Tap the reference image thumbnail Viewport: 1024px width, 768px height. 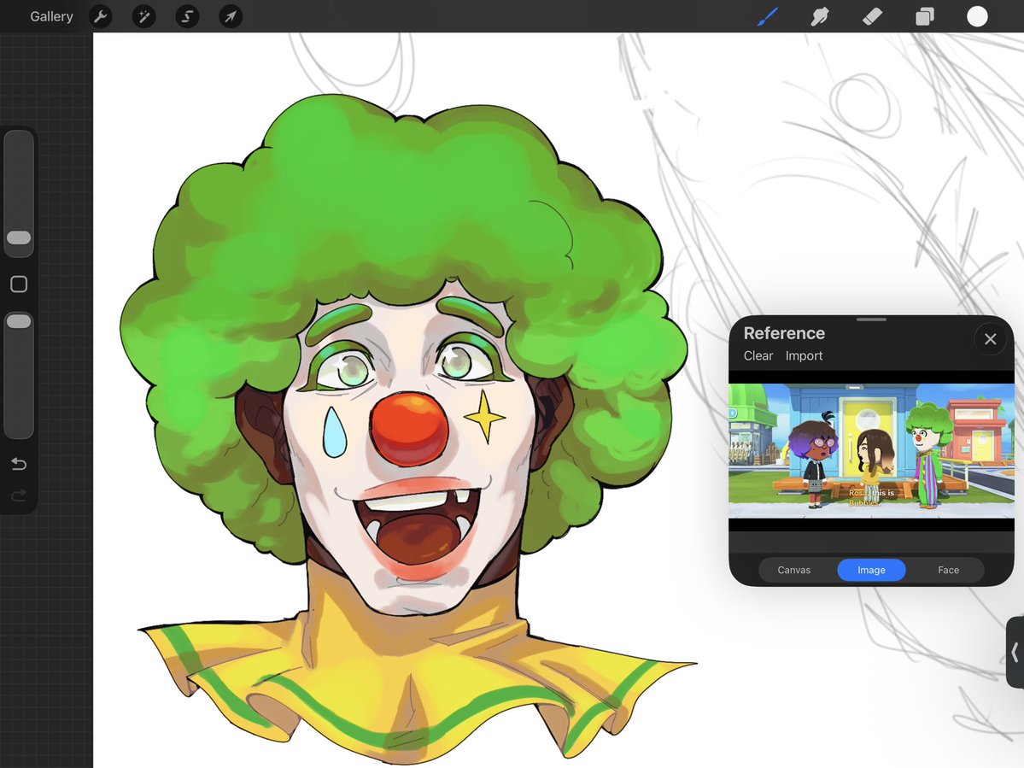coord(871,450)
